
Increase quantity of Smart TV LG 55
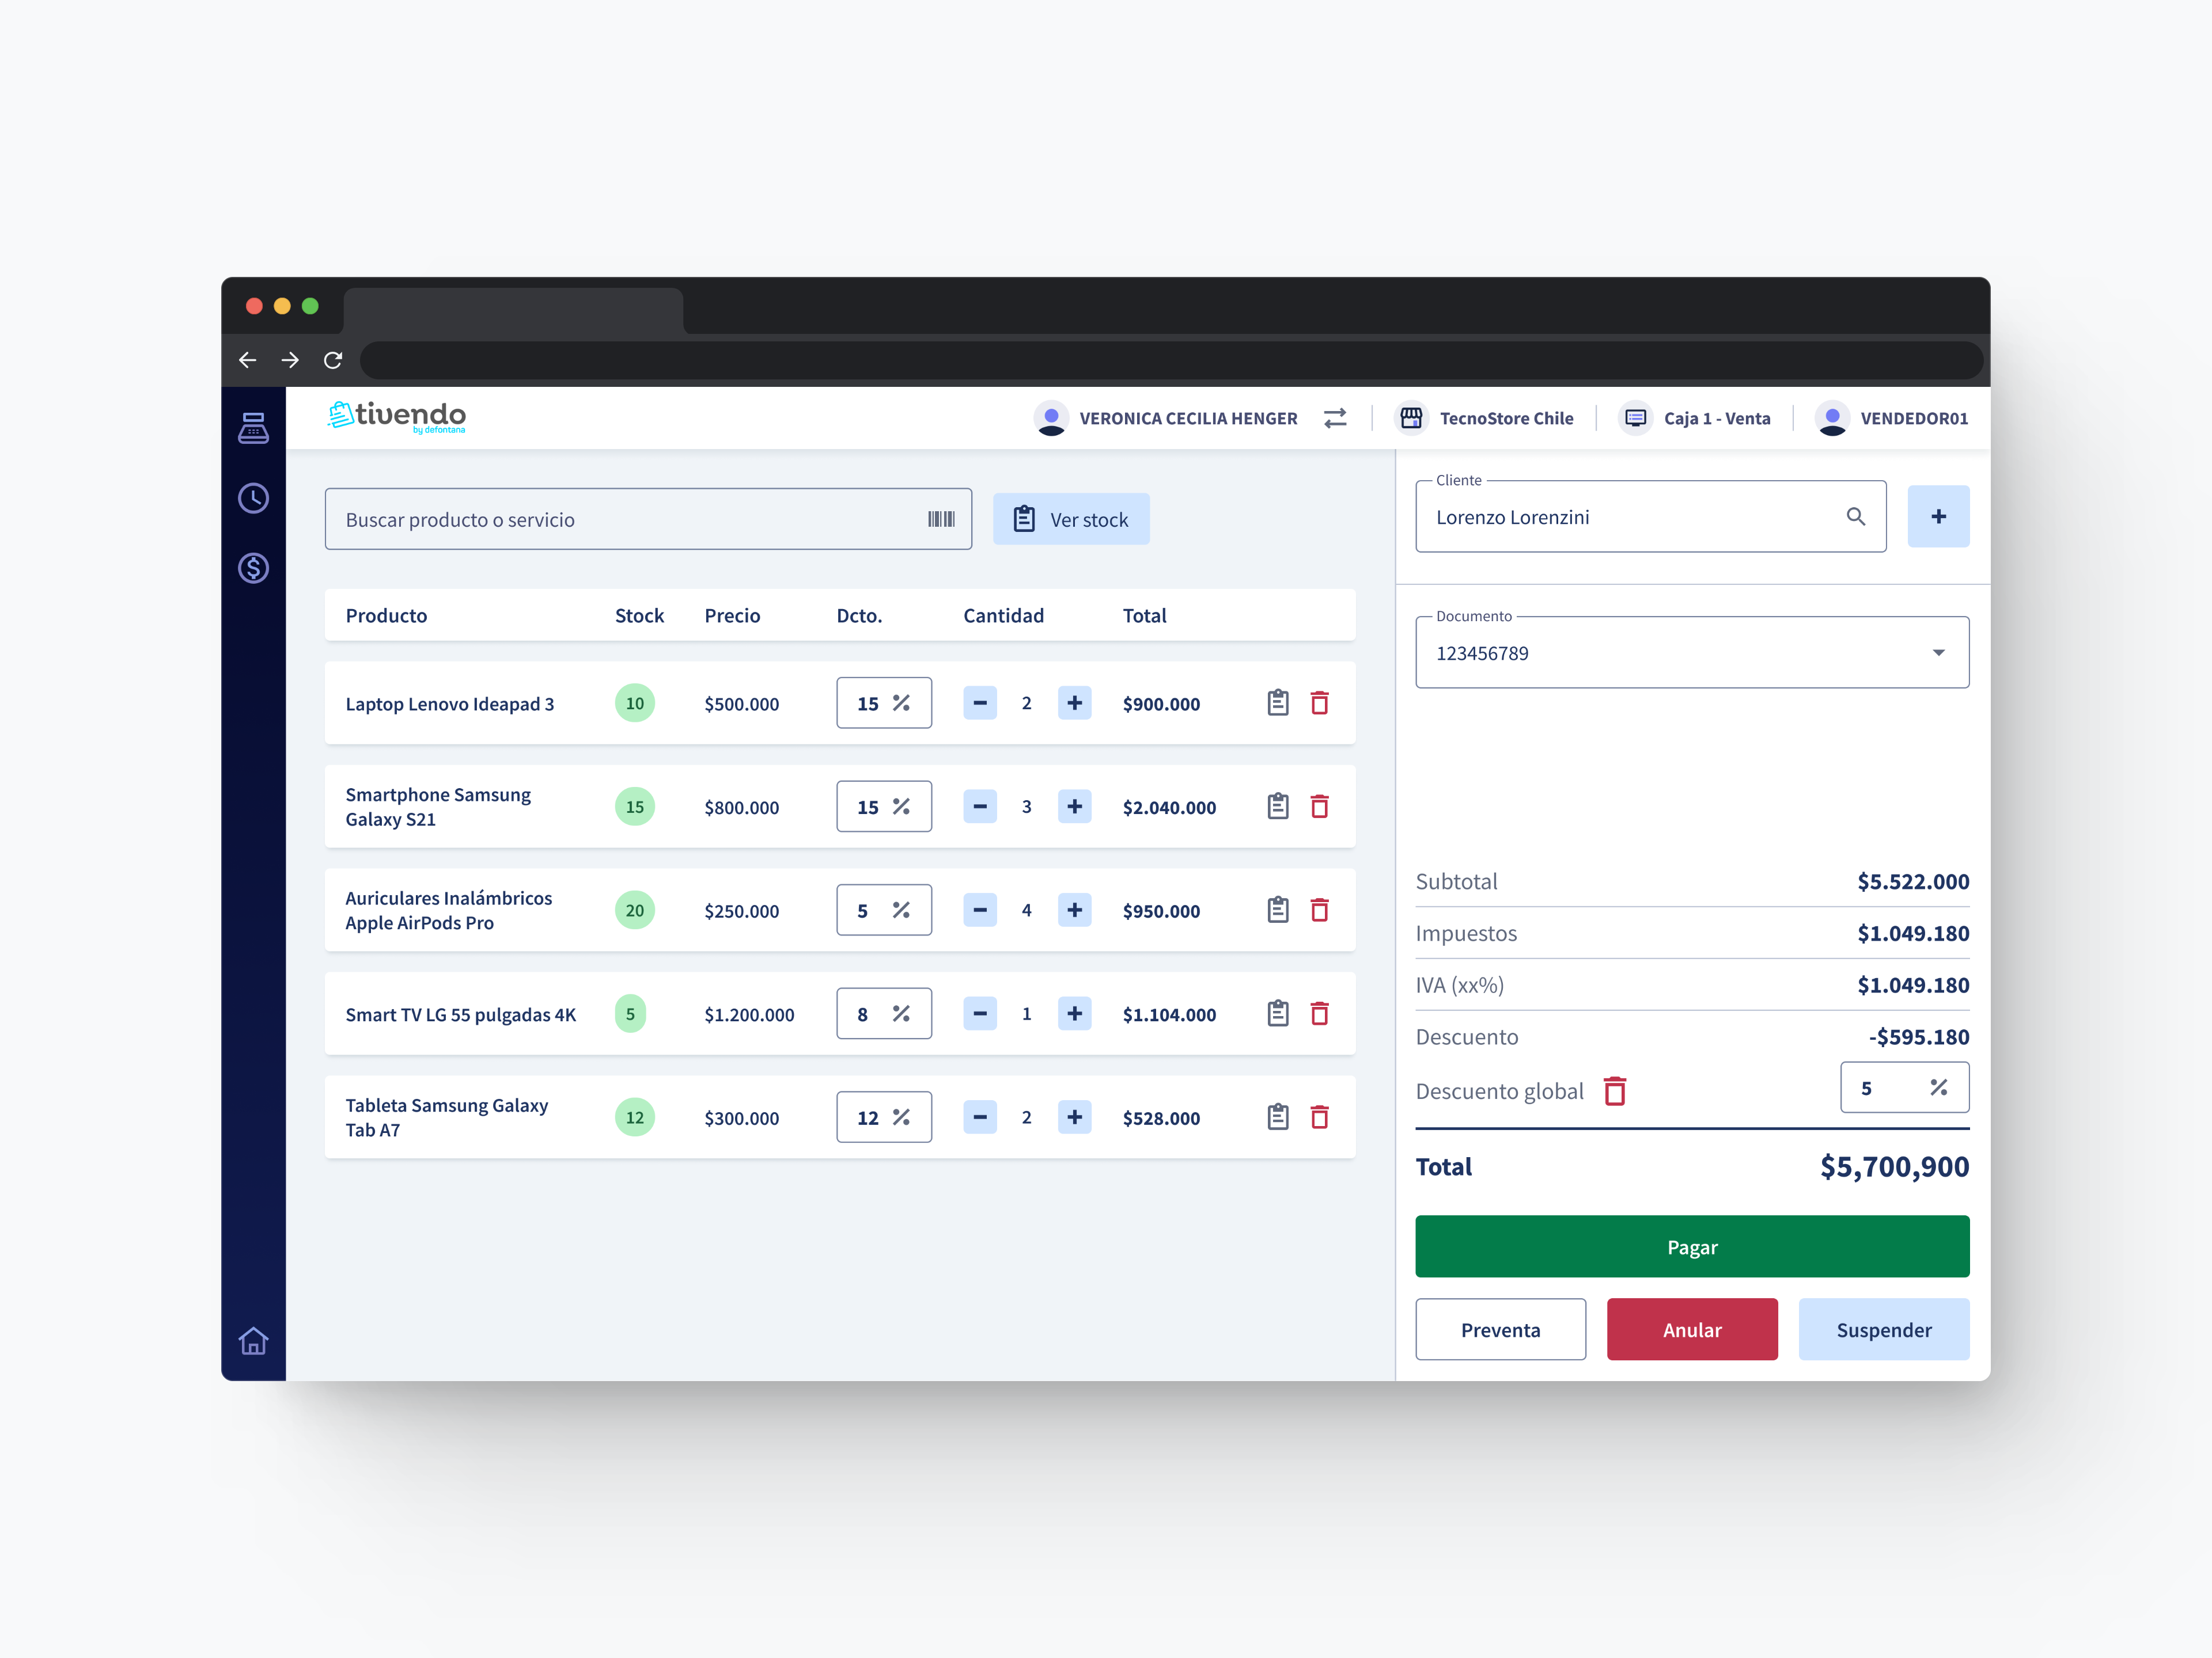1075,1013
